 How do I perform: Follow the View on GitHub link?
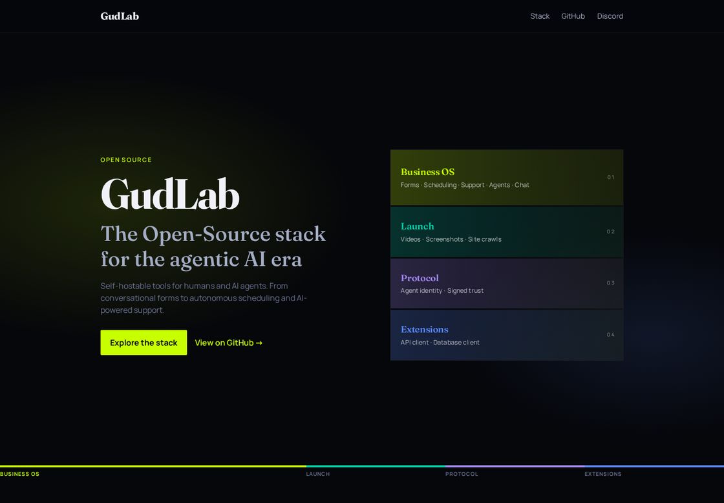pos(229,343)
